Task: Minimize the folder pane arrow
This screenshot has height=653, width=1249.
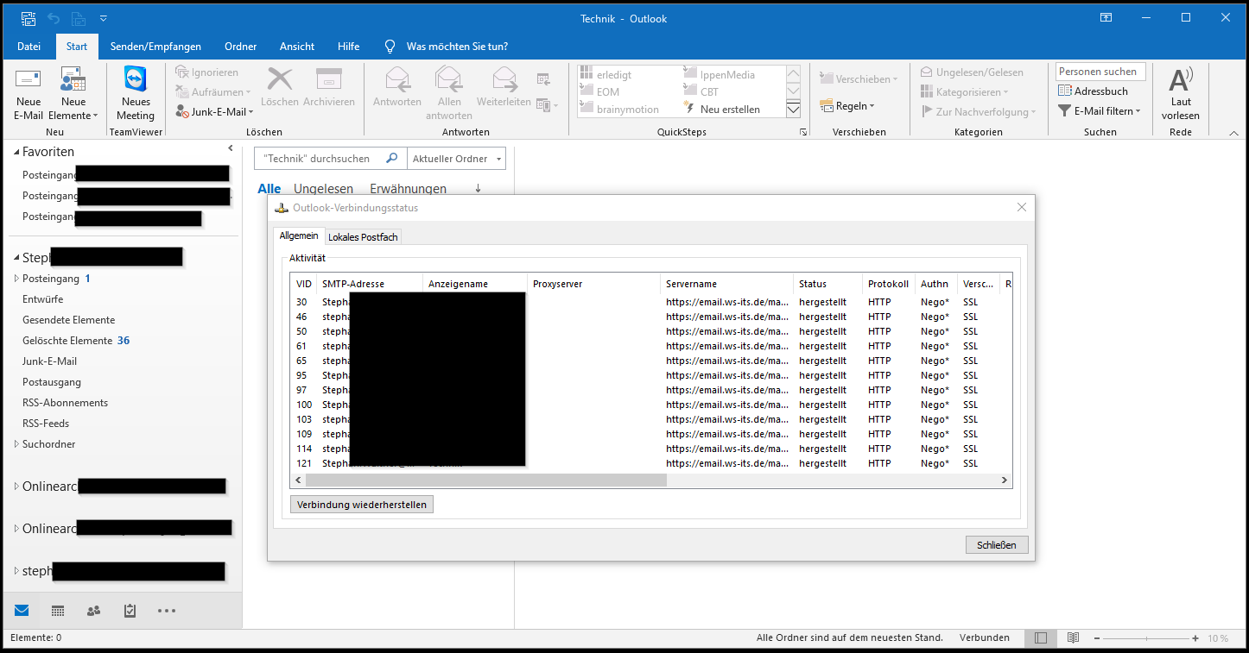Action: coord(231,149)
